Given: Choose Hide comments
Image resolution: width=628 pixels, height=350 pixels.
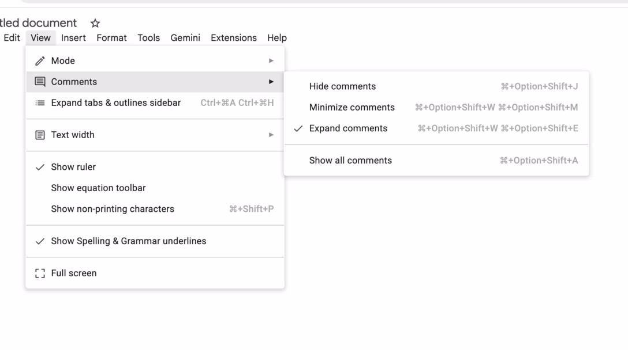Looking at the screenshot, I should [x=436, y=86].
